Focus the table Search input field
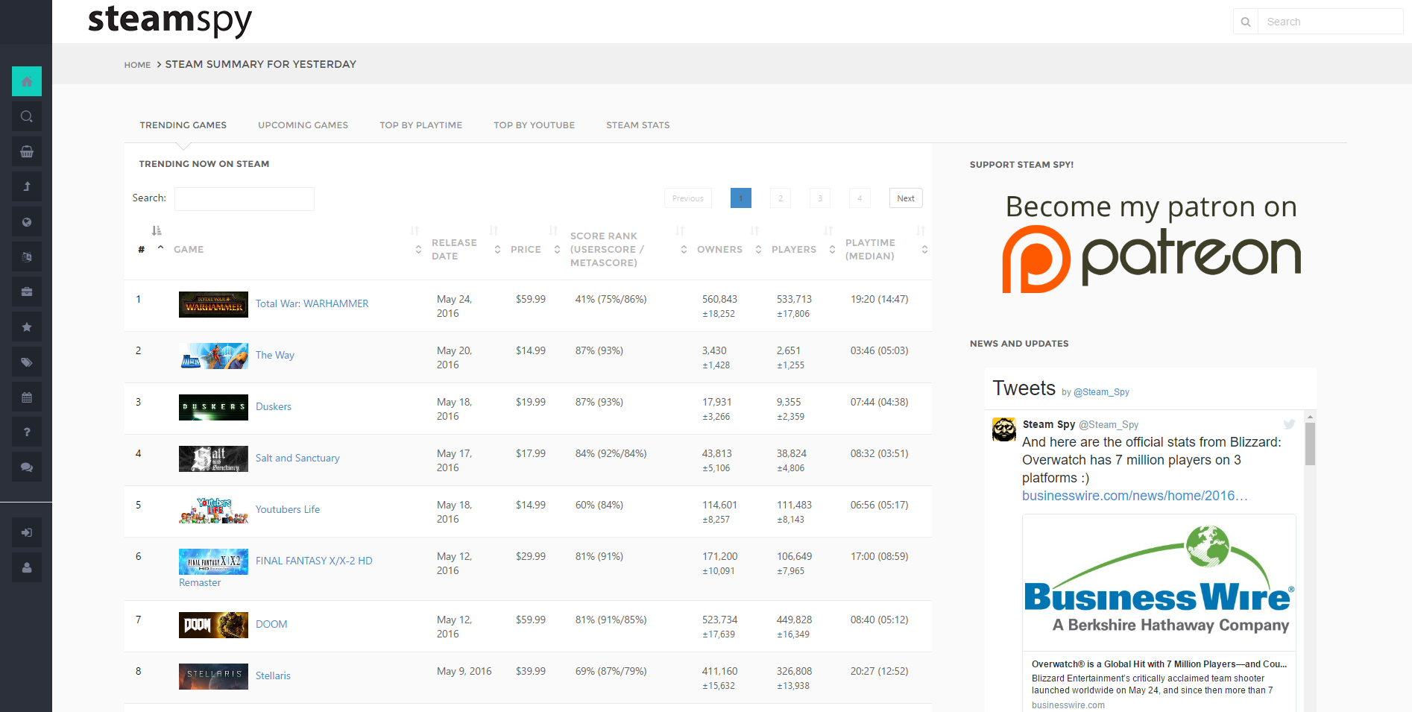Screen dimensions: 1412x712 (x=245, y=198)
